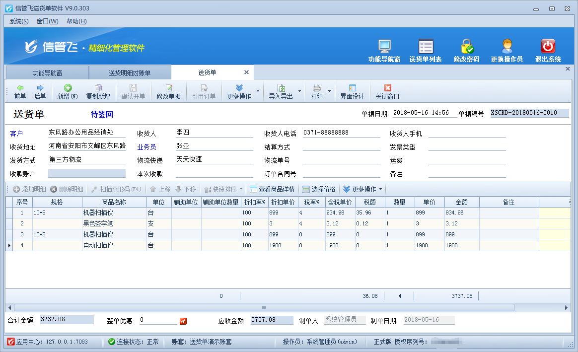578x352 pixels.
Task: Expand the 打印 dropdown arrow
Action: pos(329,92)
